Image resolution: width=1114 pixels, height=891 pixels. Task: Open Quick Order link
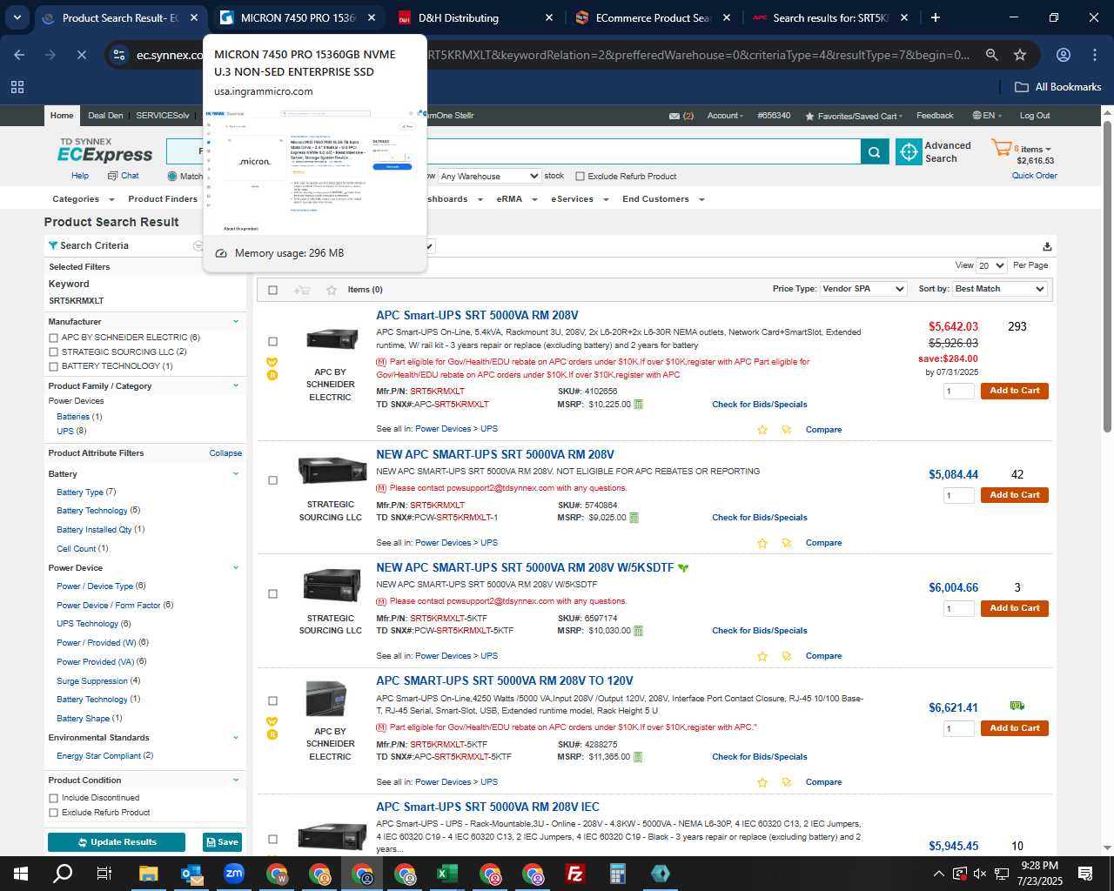(x=1034, y=176)
